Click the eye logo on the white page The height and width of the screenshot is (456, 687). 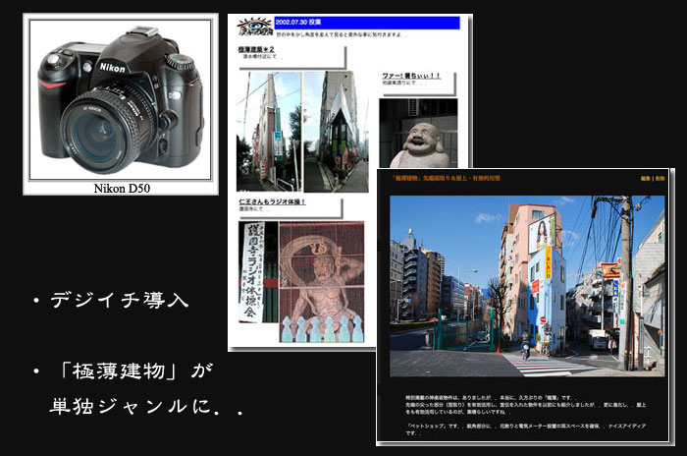pyautogui.click(x=255, y=27)
